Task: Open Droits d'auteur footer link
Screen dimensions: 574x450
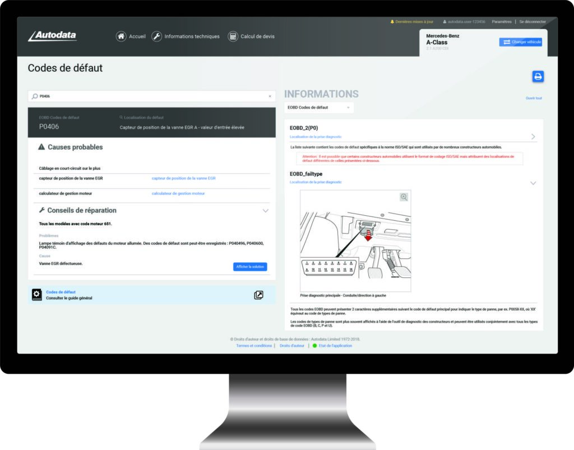Action: (x=291, y=345)
